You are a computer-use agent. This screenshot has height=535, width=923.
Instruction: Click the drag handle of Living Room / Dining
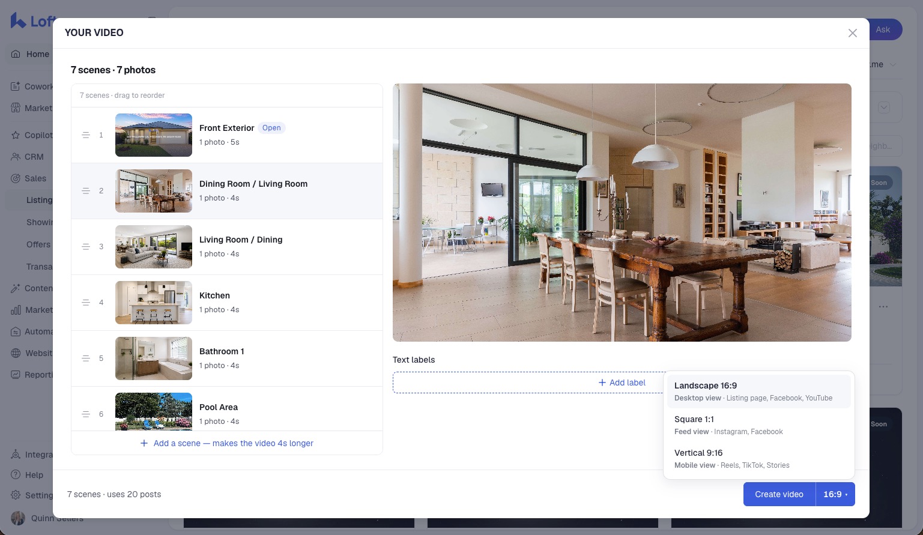pyautogui.click(x=86, y=247)
